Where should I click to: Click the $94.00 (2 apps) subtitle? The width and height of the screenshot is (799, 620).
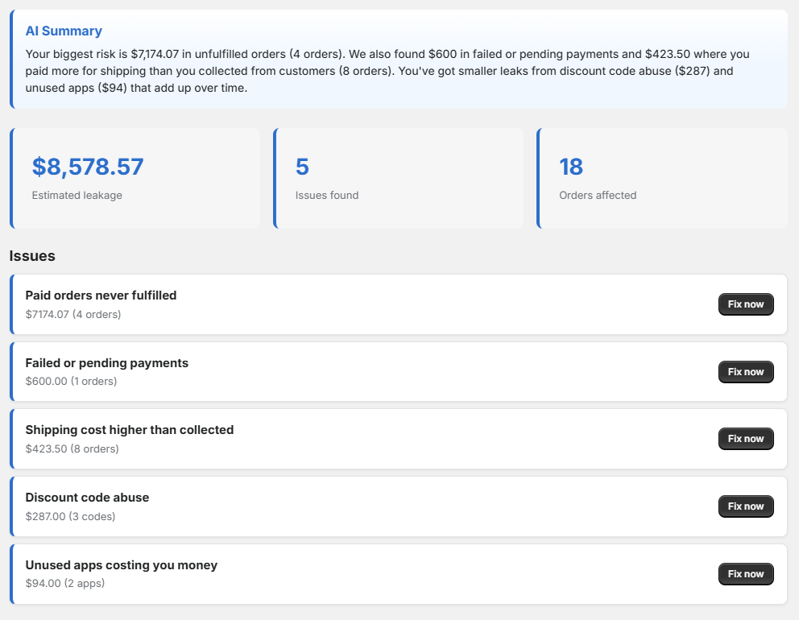[x=65, y=583]
